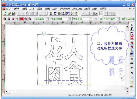This screenshot has height=99, width=137.
Task: Click the outlined character 龙 on canvas
Action: pyautogui.click(x=54, y=48)
